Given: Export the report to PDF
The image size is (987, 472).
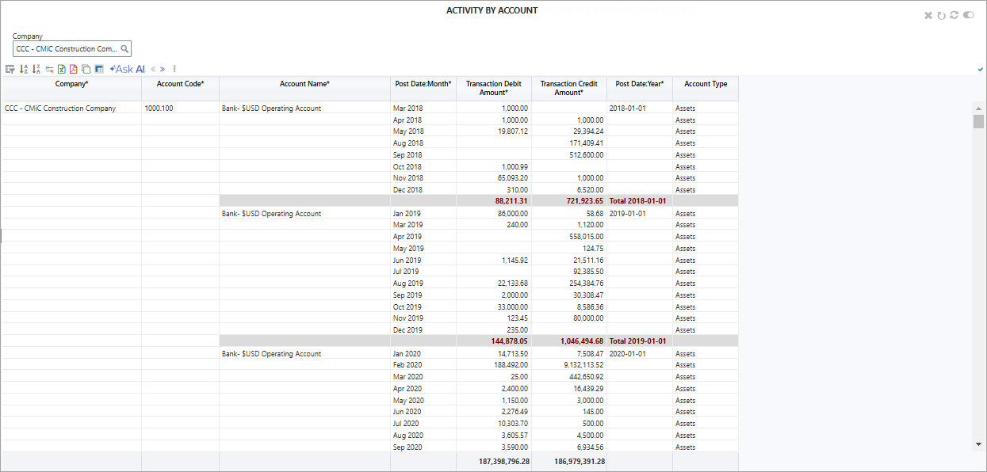Looking at the screenshot, I should (74, 69).
